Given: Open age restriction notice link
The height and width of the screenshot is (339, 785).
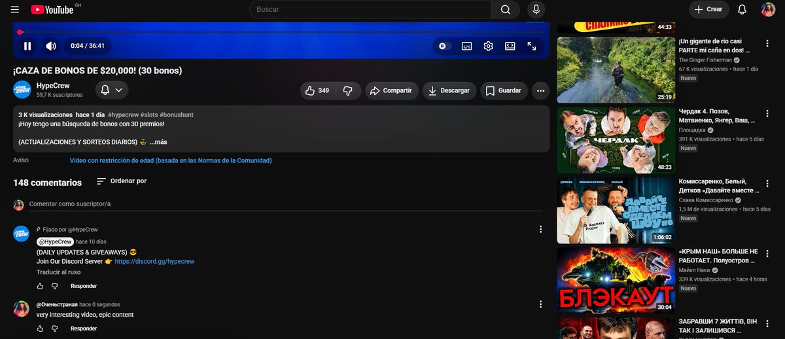Looking at the screenshot, I should click(171, 160).
